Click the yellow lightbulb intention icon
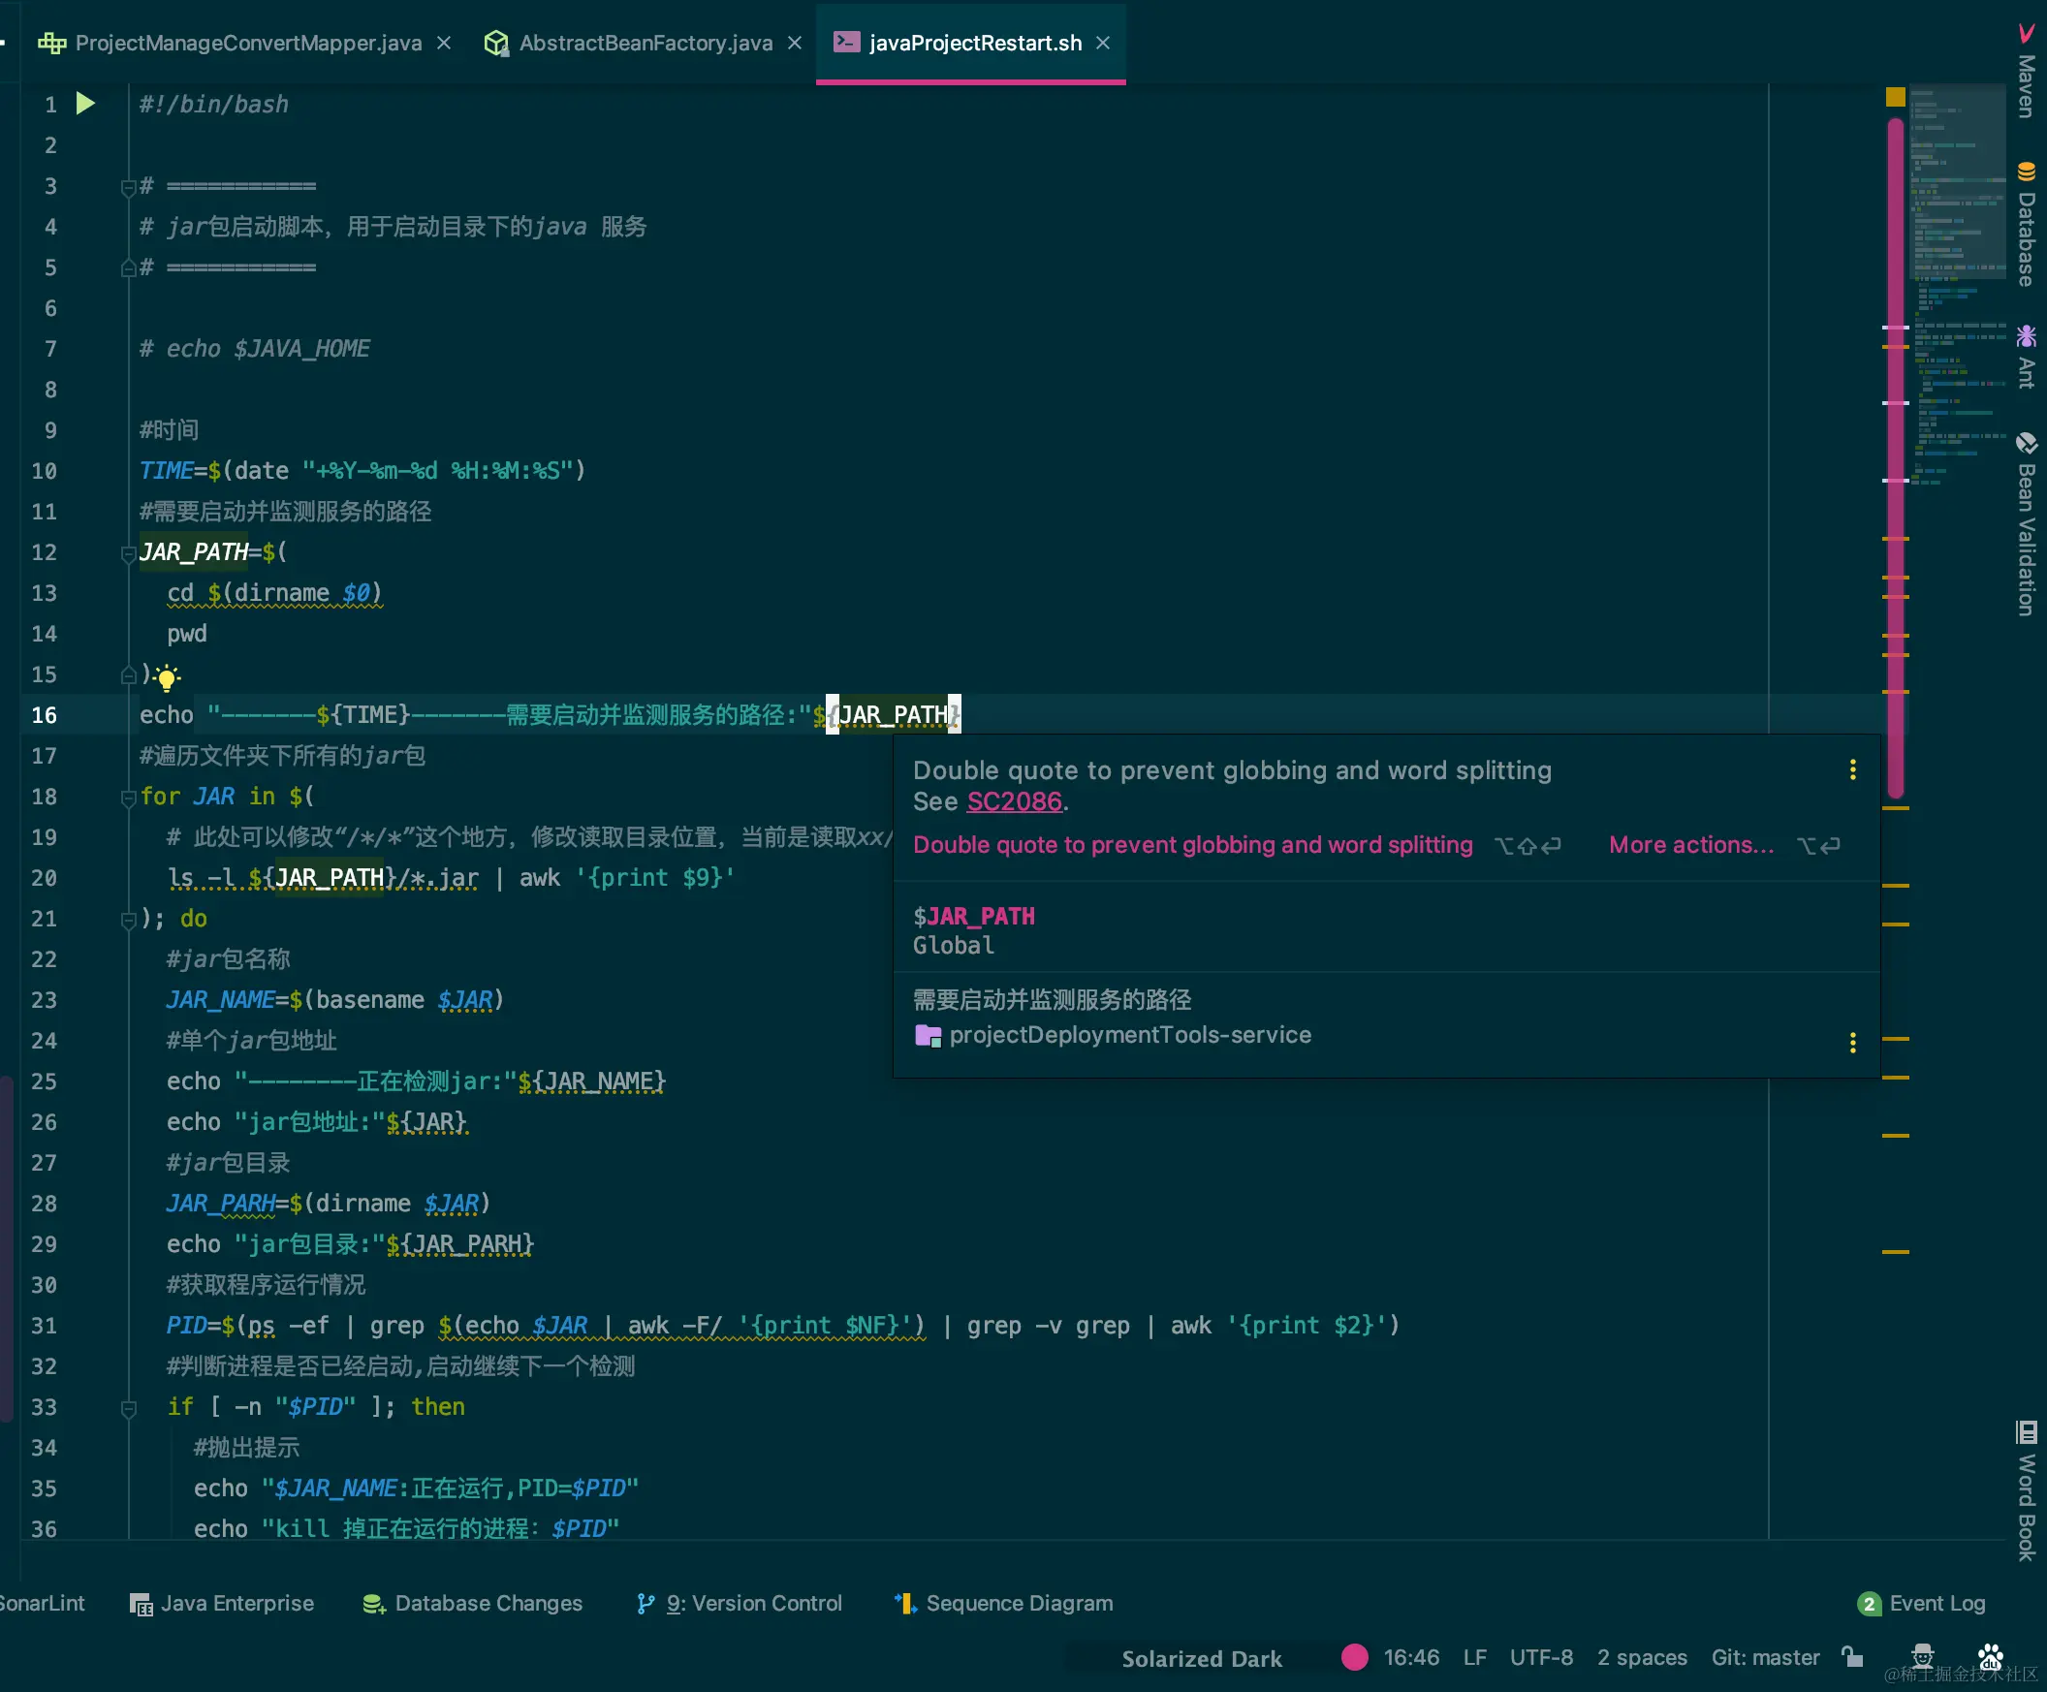2047x1692 pixels. (x=167, y=677)
